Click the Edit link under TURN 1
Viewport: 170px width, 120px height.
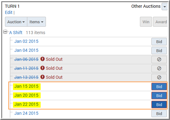tap(9, 12)
